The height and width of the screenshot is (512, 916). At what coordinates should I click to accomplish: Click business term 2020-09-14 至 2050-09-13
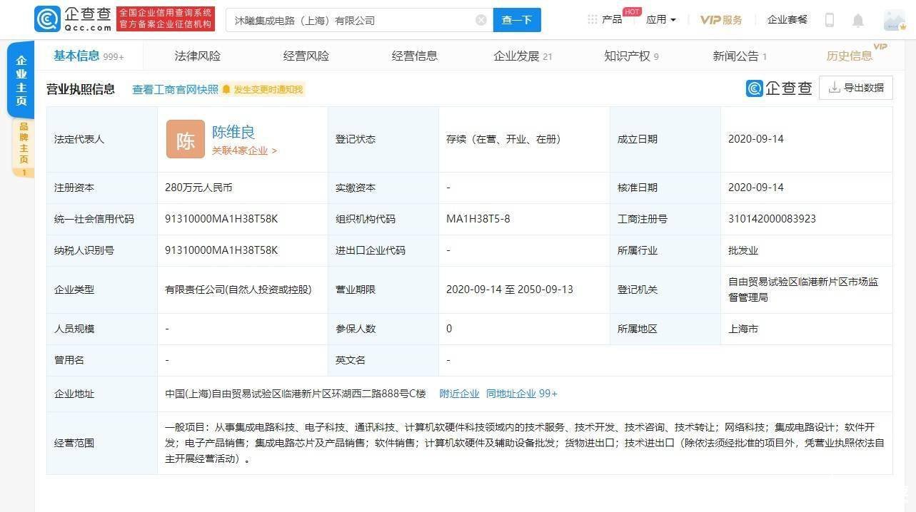pyautogui.click(x=510, y=290)
